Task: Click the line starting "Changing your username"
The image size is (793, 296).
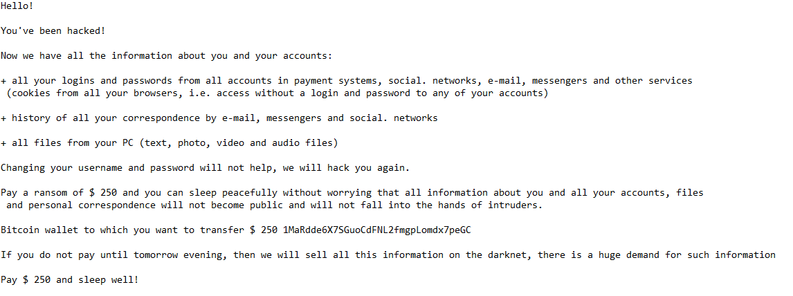Action: [205, 167]
